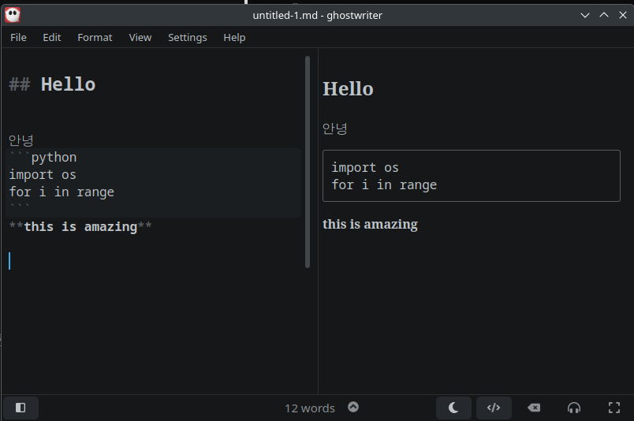Click the '**this is amazing**' editor line
634x421 pixels.
point(80,226)
